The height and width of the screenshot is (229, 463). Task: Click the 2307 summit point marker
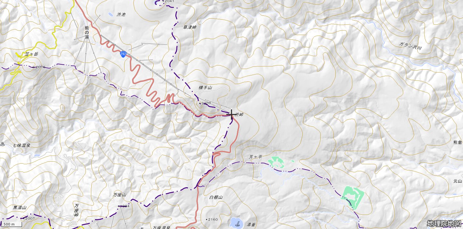200,103
